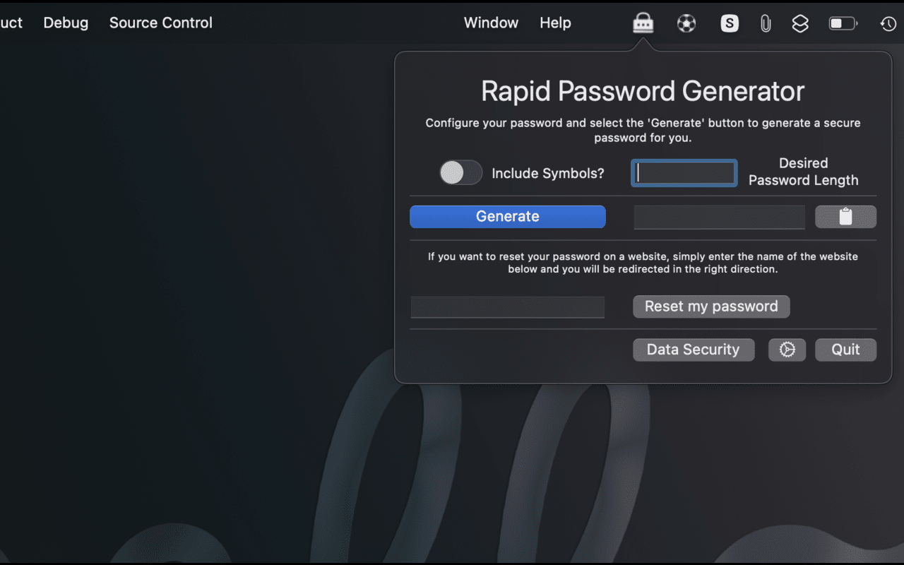The image size is (904, 565).
Task: Copy generated password using the clipboard icon
Action: [x=845, y=216]
